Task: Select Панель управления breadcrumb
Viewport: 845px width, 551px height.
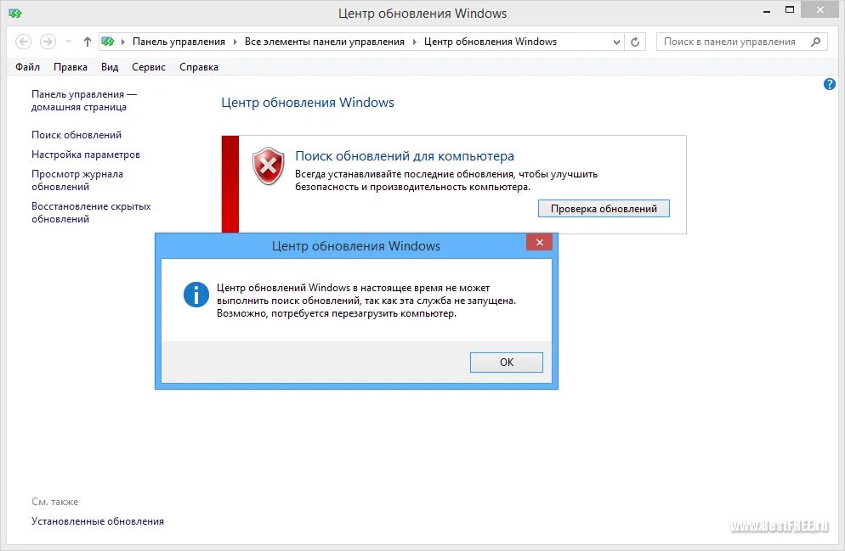Action: (x=179, y=42)
